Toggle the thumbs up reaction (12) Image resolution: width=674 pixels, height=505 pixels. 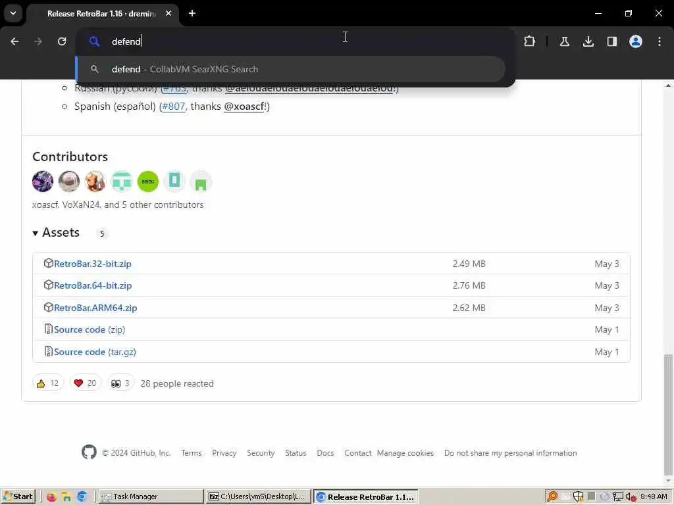47,383
